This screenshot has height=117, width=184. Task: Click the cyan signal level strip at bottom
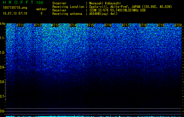(94, 116)
